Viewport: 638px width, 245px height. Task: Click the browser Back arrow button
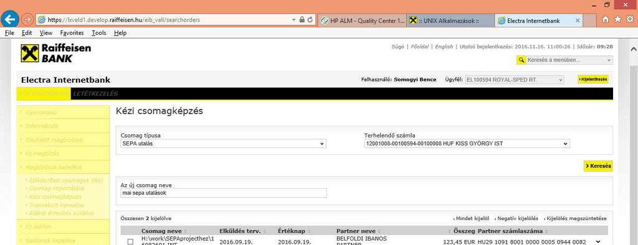coord(10,19)
